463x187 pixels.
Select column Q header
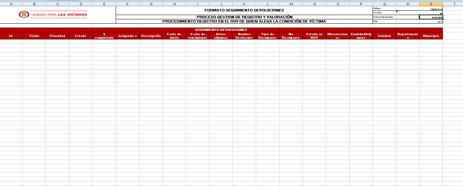coord(384,4)
